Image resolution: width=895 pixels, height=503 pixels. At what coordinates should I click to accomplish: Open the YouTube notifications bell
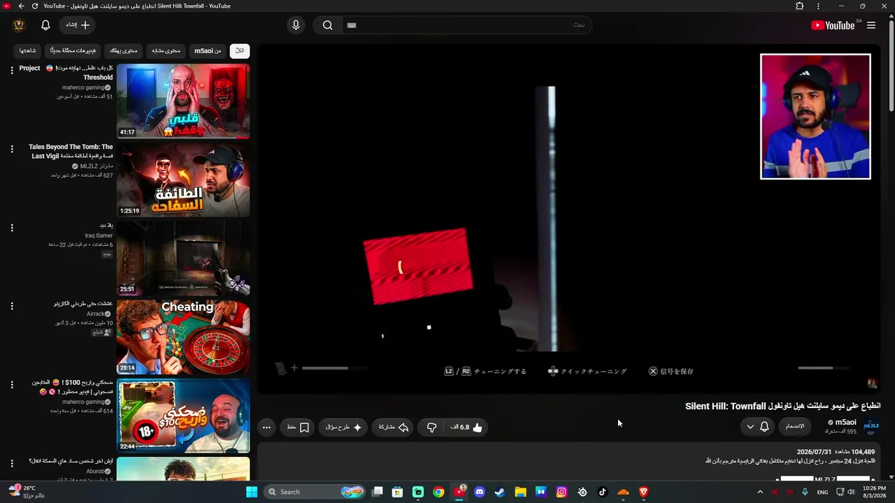[45, 25]
